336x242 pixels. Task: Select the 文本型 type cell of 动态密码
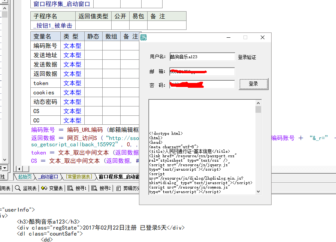click(x=72, y=102)
